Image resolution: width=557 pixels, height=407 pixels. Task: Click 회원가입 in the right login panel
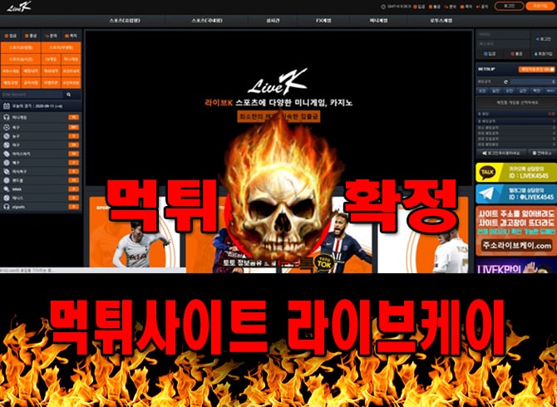coord(543,54)
